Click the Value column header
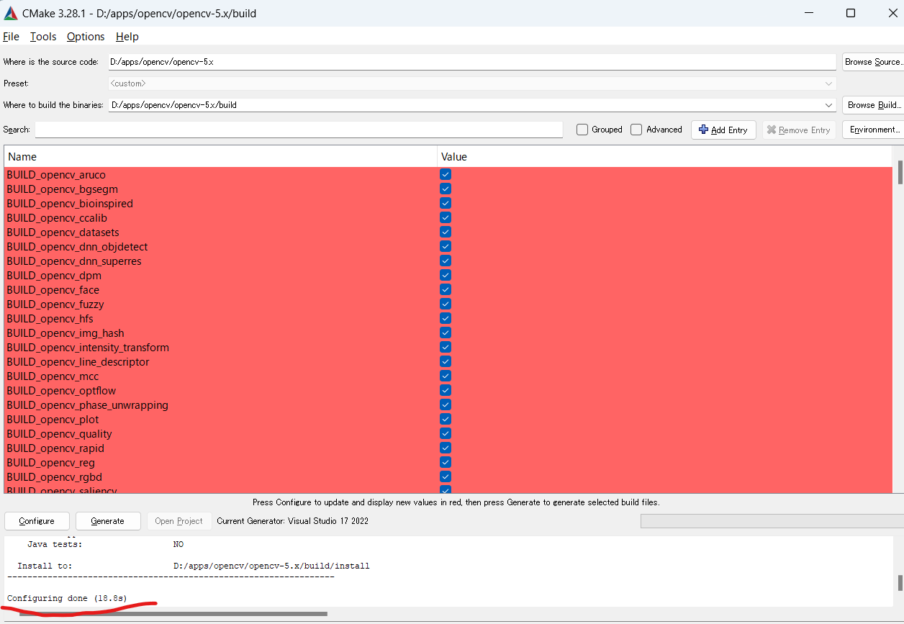 coord(664,156)
